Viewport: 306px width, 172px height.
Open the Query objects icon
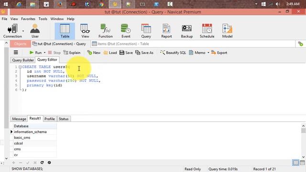coord(146,31)
